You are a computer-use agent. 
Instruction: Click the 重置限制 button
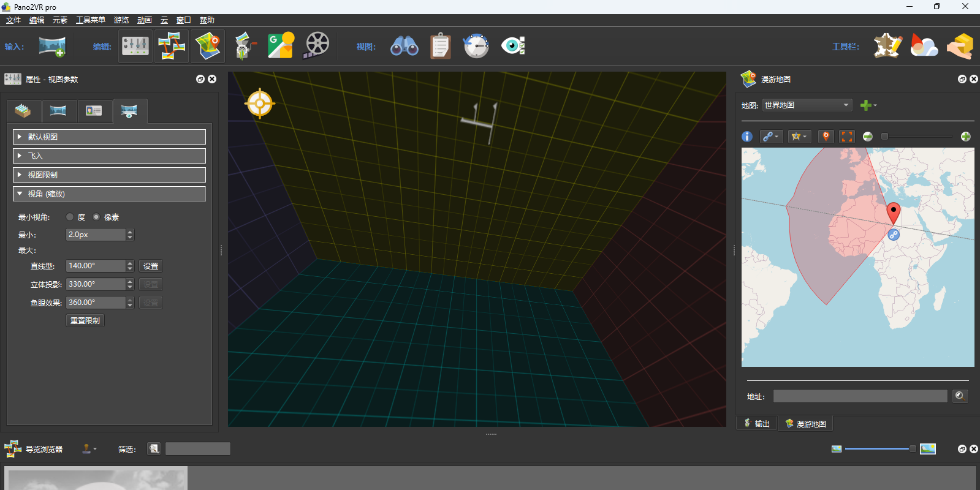point(85,320)
